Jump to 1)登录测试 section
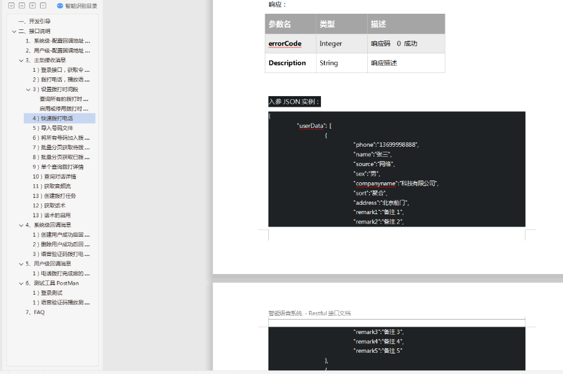This screenshot has width=563, height=374. [x=48, y=293]
